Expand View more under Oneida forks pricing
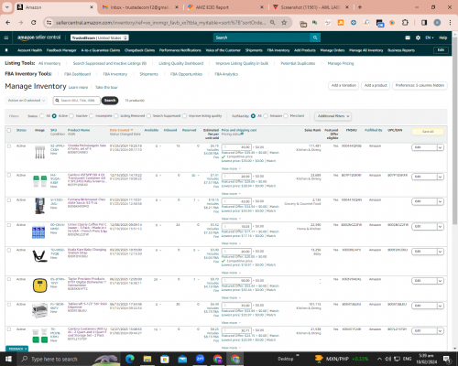The width and height of the screenshot is (458, 366). [231, 168]
